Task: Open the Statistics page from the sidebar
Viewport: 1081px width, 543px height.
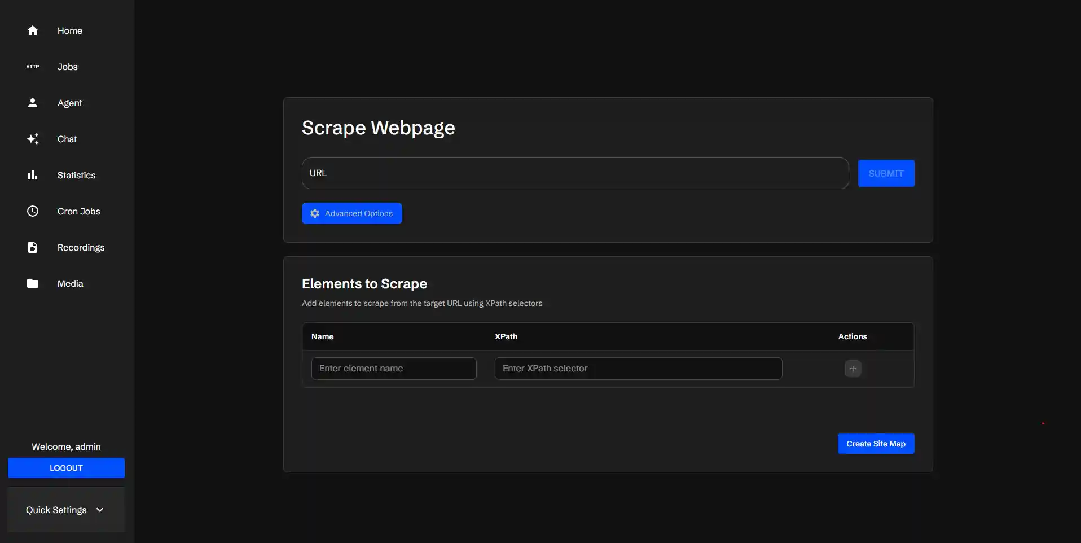Action: point(76,175)
